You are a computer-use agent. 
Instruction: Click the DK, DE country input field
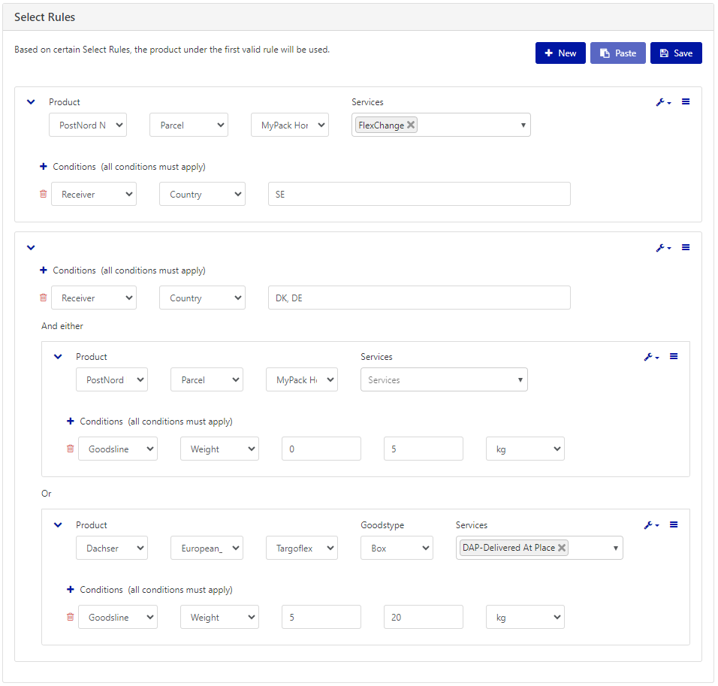point(418,298)
